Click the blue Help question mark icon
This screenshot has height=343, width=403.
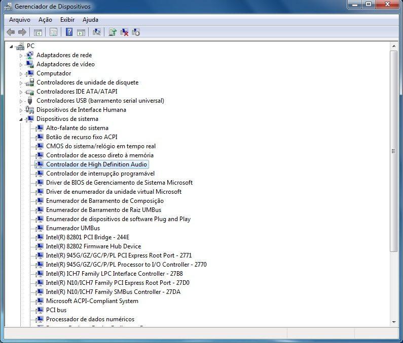point(69,32)
